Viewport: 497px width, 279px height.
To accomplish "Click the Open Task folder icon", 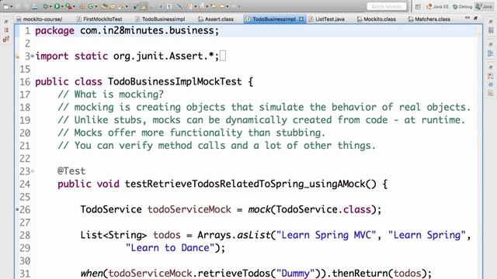I will point(113,6).
